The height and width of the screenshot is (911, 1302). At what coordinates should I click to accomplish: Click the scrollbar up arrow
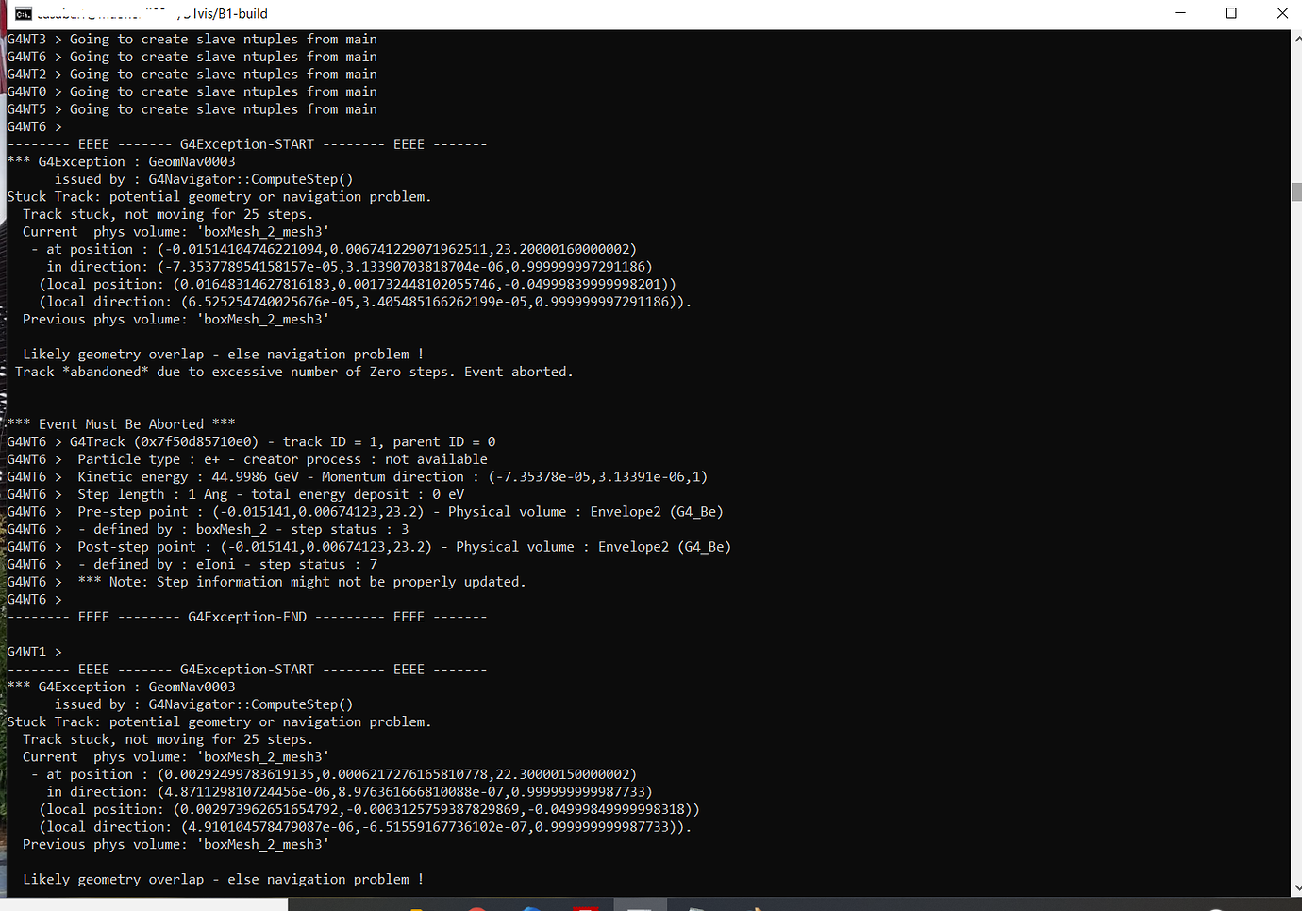coord(1296,39)
